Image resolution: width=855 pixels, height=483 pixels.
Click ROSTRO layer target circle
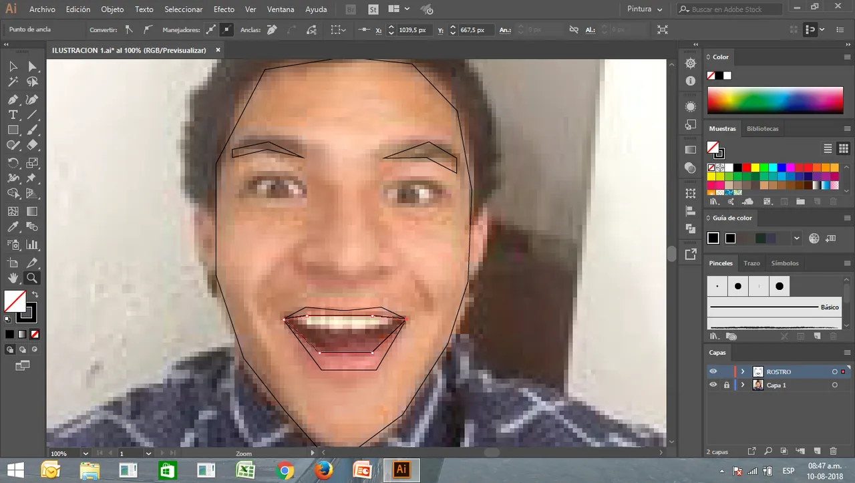coord(834,371)
